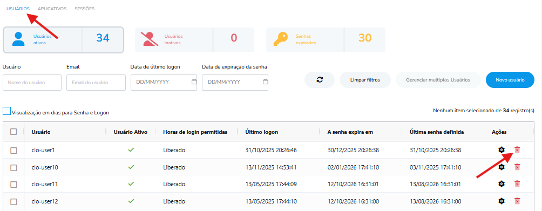Click password set date 13/08/2026 16:31:00
The height and width of the screenshot is (211, 542).
(x=435, y=201)
